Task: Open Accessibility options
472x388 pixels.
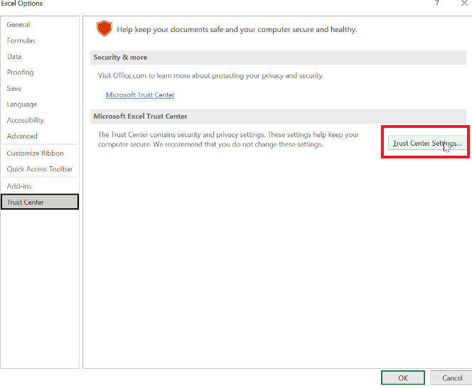Action: tap(26, 120)
